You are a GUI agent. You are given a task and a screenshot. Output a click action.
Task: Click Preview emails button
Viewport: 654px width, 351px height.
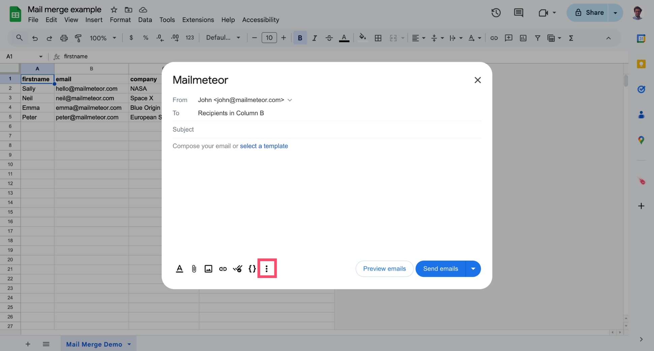[x=384, y=269]
